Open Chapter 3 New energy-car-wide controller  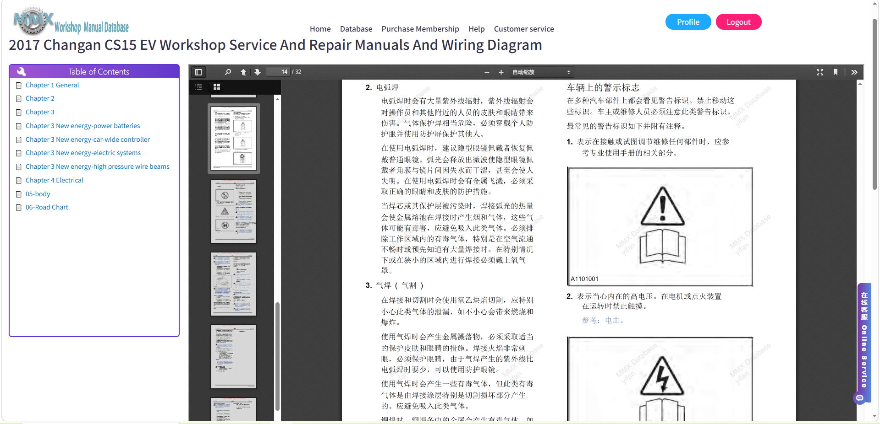pos(88,140)
